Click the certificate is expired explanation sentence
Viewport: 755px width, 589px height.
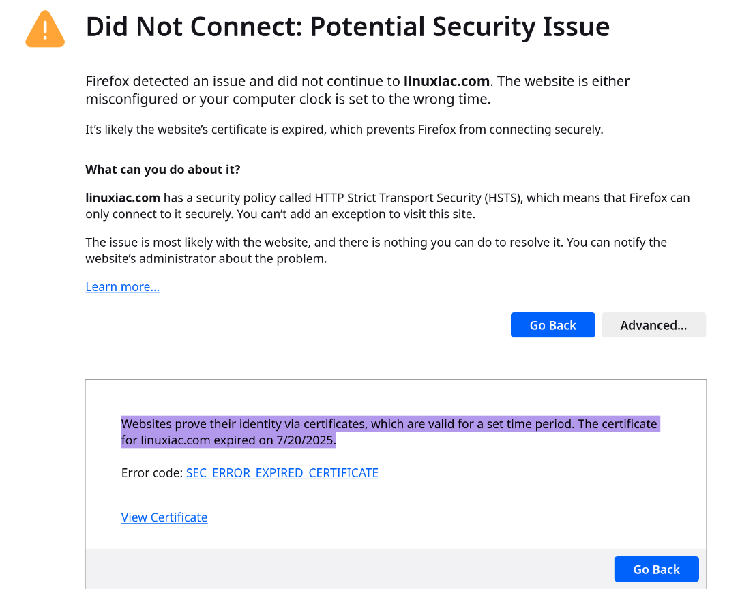344,130
